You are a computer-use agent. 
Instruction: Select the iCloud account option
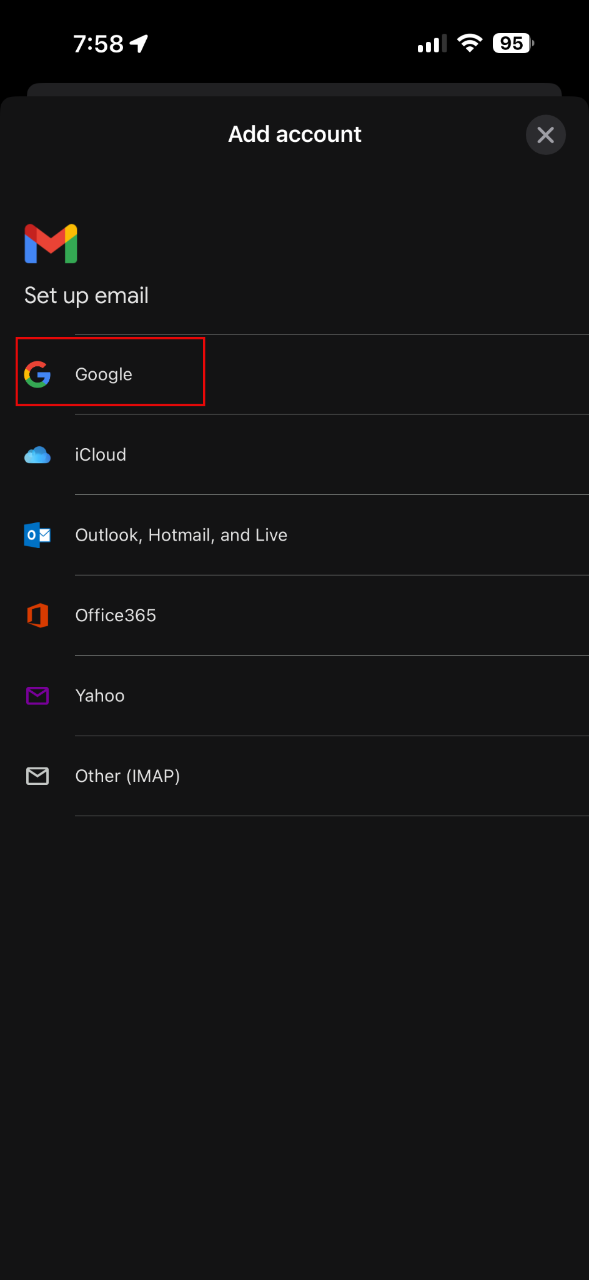click(x=101, y=455)
